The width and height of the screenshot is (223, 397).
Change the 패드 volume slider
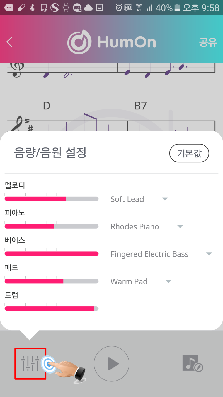coord(52,281)
